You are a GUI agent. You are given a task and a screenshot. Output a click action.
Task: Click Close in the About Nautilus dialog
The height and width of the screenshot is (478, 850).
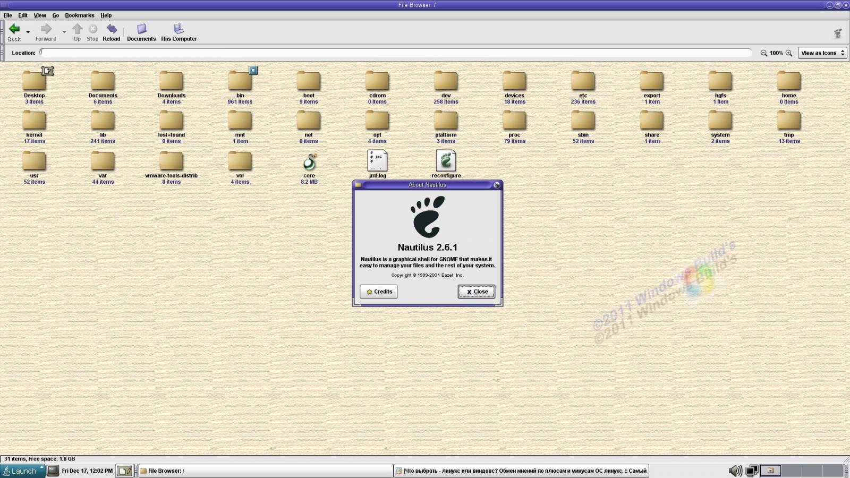click(477, 292)
